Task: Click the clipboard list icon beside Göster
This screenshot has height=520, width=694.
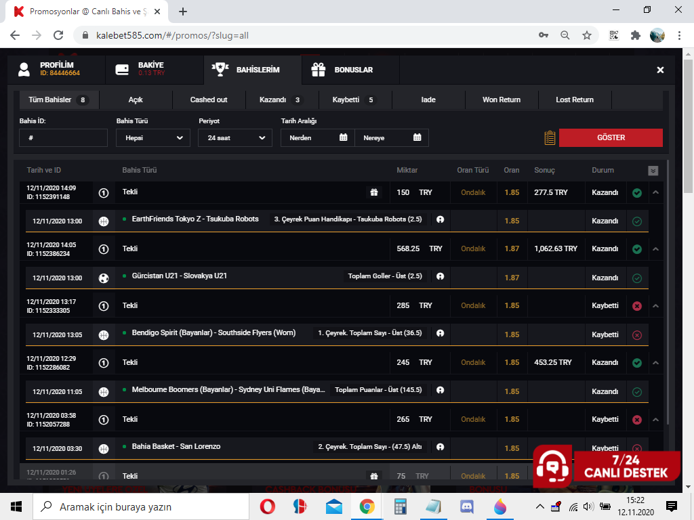Action: (x=550, y=138)
